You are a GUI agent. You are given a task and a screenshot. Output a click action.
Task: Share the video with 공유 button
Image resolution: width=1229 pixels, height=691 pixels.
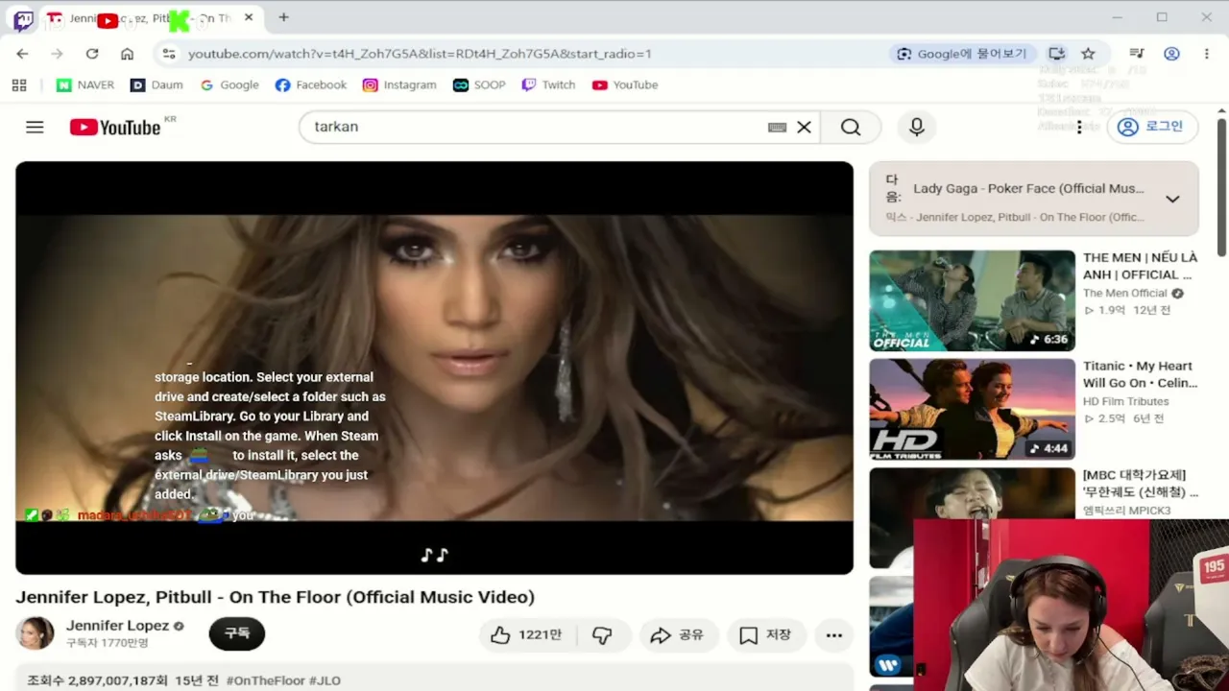(x=678, y=634)
